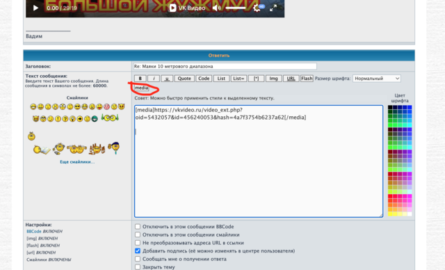
Task: Open the Еще смайлики link
Action: (x=77, y=162)
